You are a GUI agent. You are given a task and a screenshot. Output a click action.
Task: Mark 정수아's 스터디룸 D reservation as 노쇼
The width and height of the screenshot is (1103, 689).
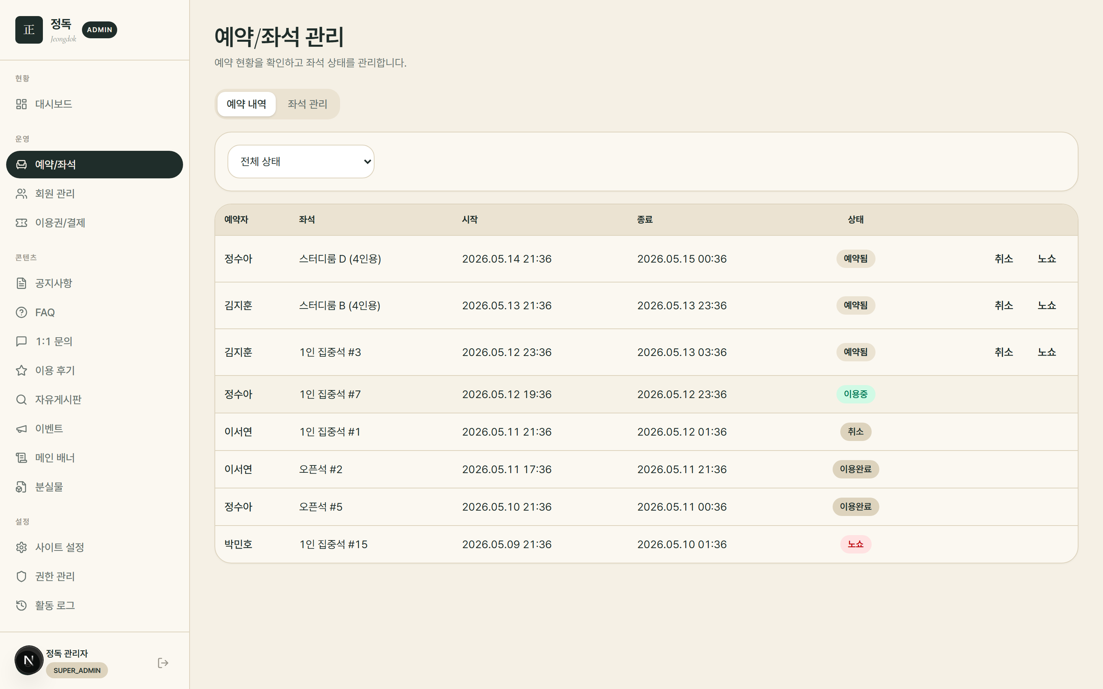pos(1046,259)
